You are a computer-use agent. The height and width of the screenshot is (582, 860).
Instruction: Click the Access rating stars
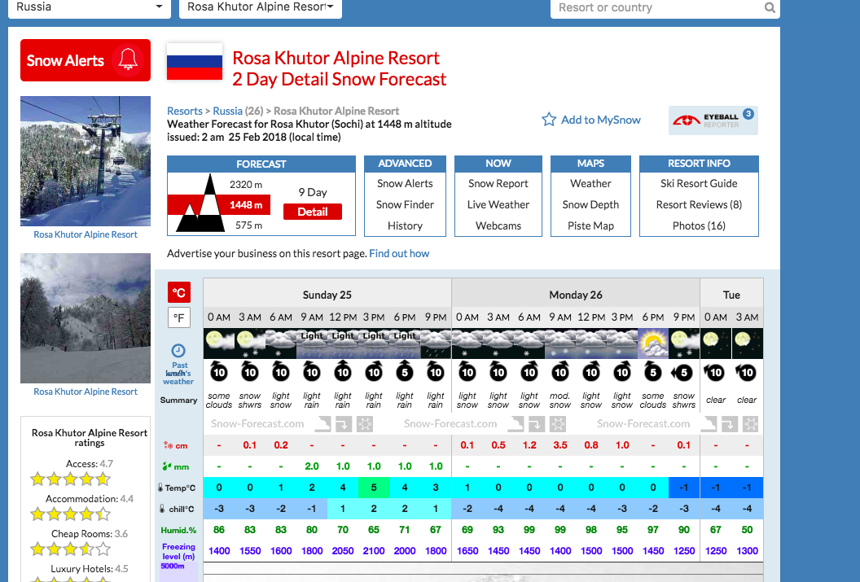pos(70,479)
